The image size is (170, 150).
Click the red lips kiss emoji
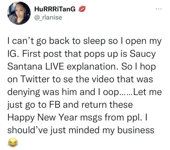tap(82, 9)
